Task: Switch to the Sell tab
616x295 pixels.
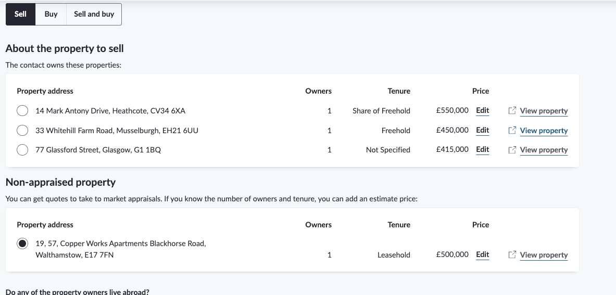Action: [20, 14]
